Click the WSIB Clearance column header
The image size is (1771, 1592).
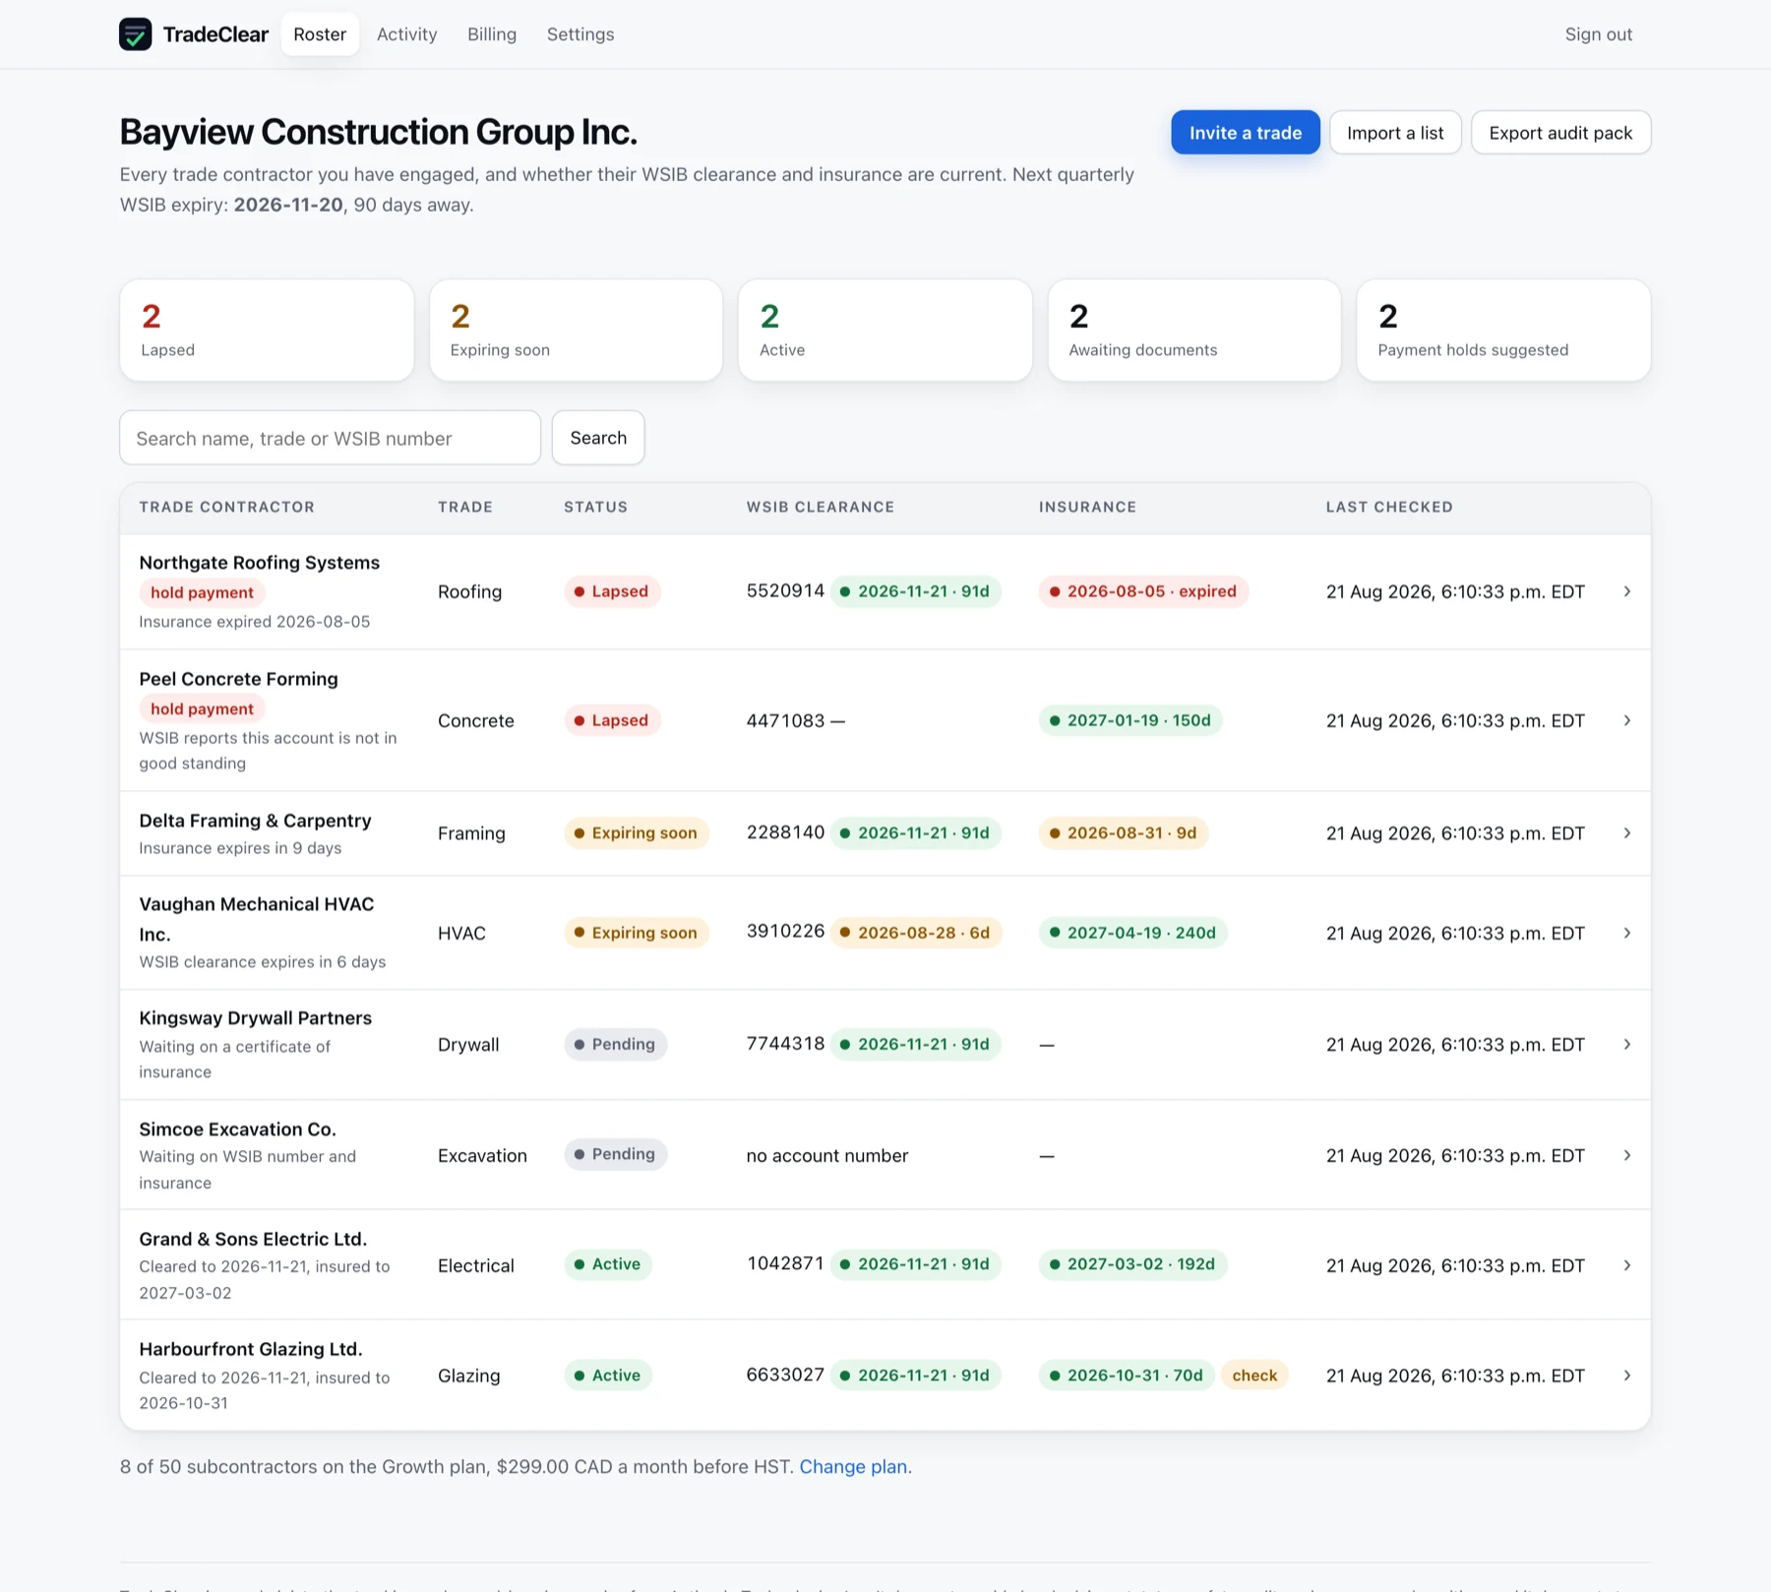[x=821, y=507]
